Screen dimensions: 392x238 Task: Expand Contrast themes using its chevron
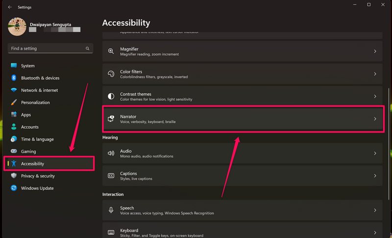(375, 96)
